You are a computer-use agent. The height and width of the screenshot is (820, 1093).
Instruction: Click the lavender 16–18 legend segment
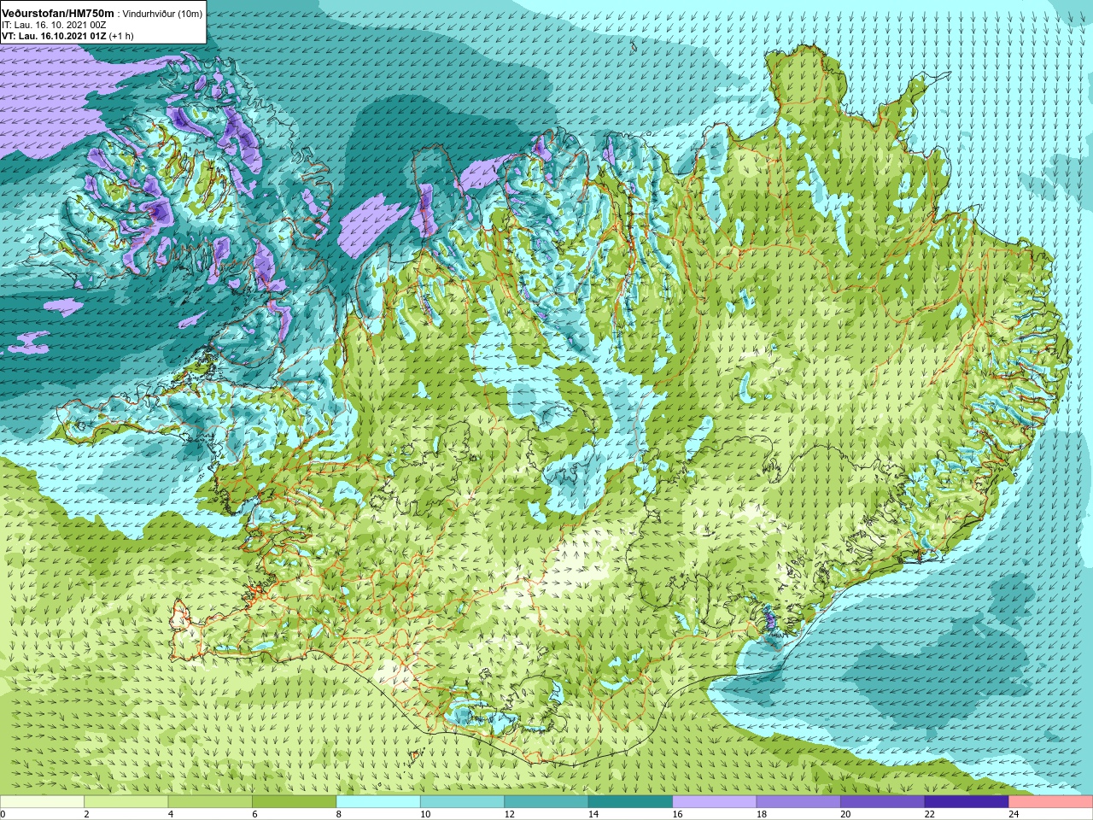715,801
